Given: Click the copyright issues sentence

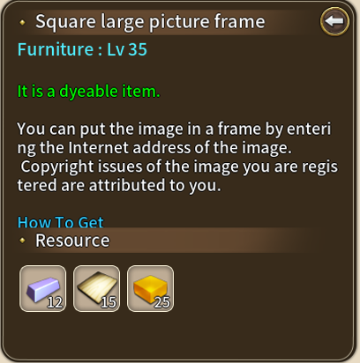Looking at the screenshot, I should click(177, 176).
